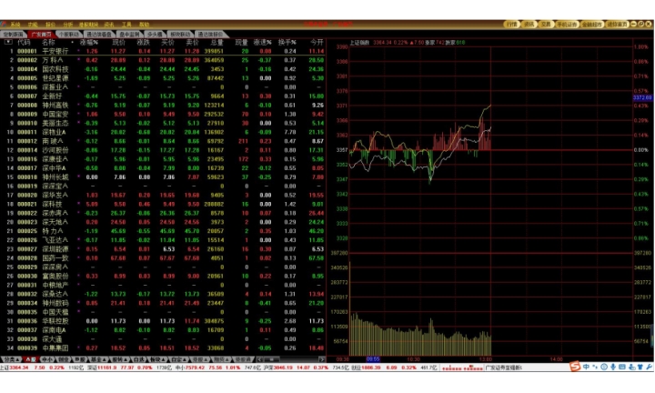
Task: Open the 手机证券 button
Action: (x=568, y=25)
